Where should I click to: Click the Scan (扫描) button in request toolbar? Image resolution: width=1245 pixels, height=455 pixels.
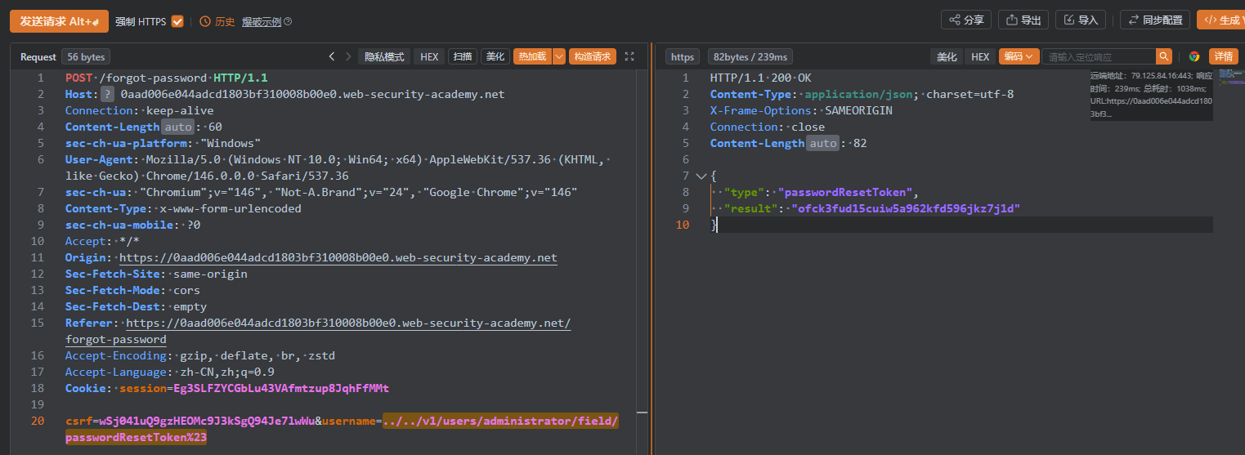462,56
